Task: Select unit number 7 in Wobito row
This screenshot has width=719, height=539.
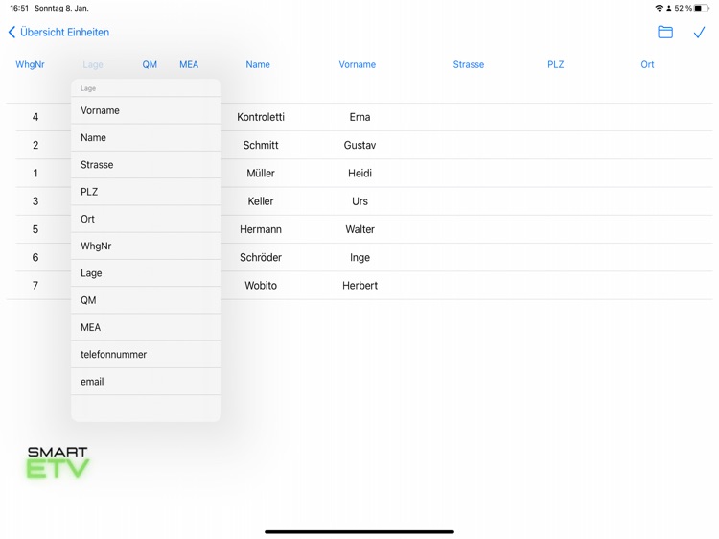Action: 35,286
